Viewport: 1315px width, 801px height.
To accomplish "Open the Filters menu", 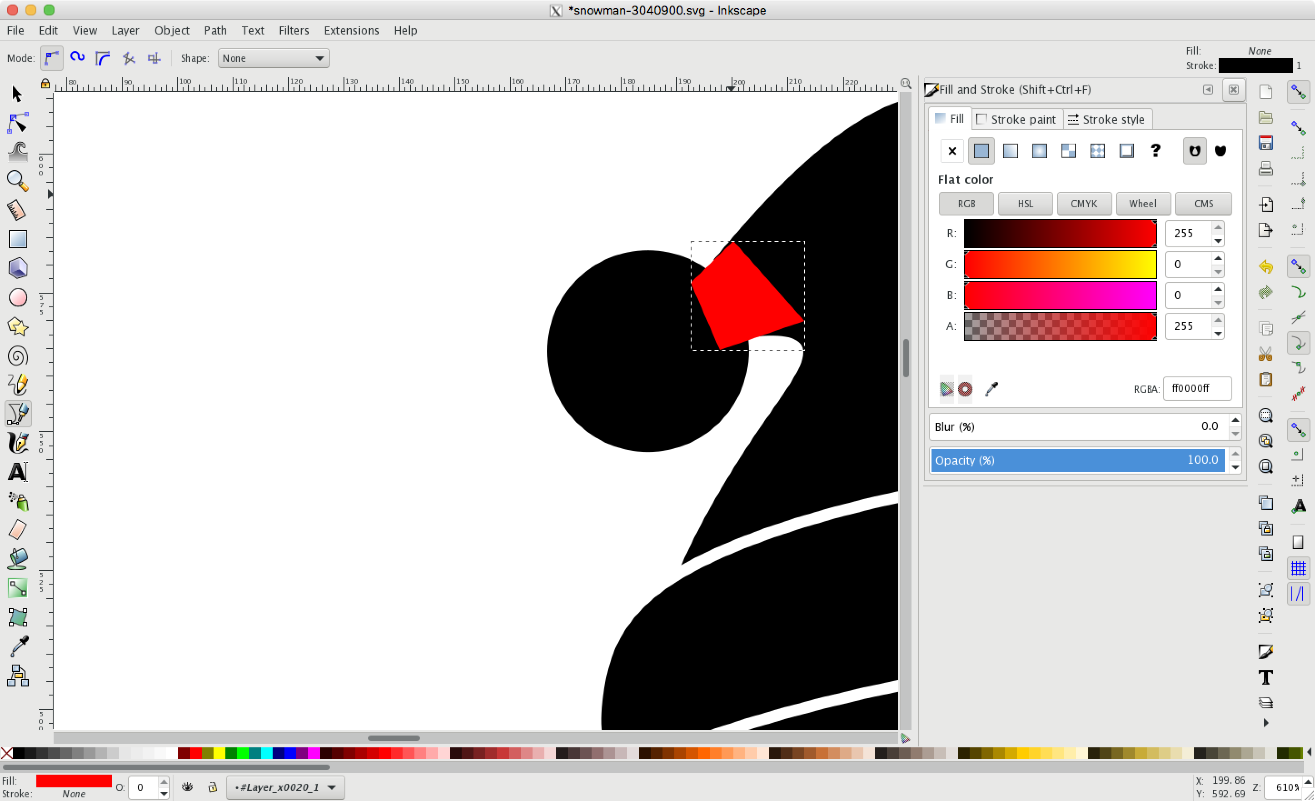I will click(294, 30).
